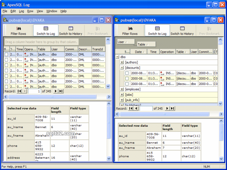Go to previous record in left window
Screen dimensions: 227x170
pos(24,91)
